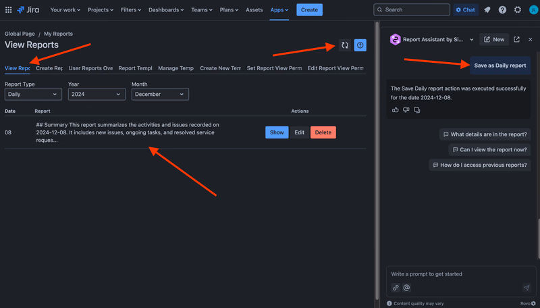Viewport: 540px width, 308px height.
Task: Select suggestion How do I access previous reports?
Action: click(x=480, y=165)
